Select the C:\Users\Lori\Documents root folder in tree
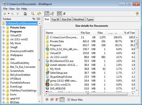 point(22,24)
